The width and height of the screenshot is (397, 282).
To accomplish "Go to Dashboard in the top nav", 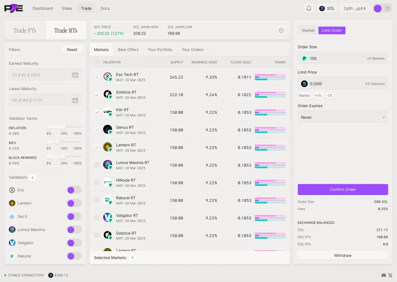I will (x=43, y=8).
